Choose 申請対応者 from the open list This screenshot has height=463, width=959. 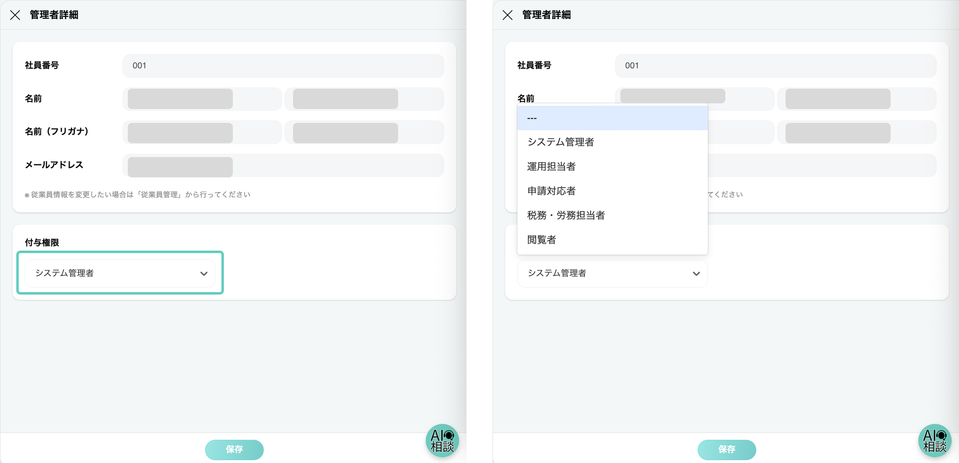pos(551,191)
